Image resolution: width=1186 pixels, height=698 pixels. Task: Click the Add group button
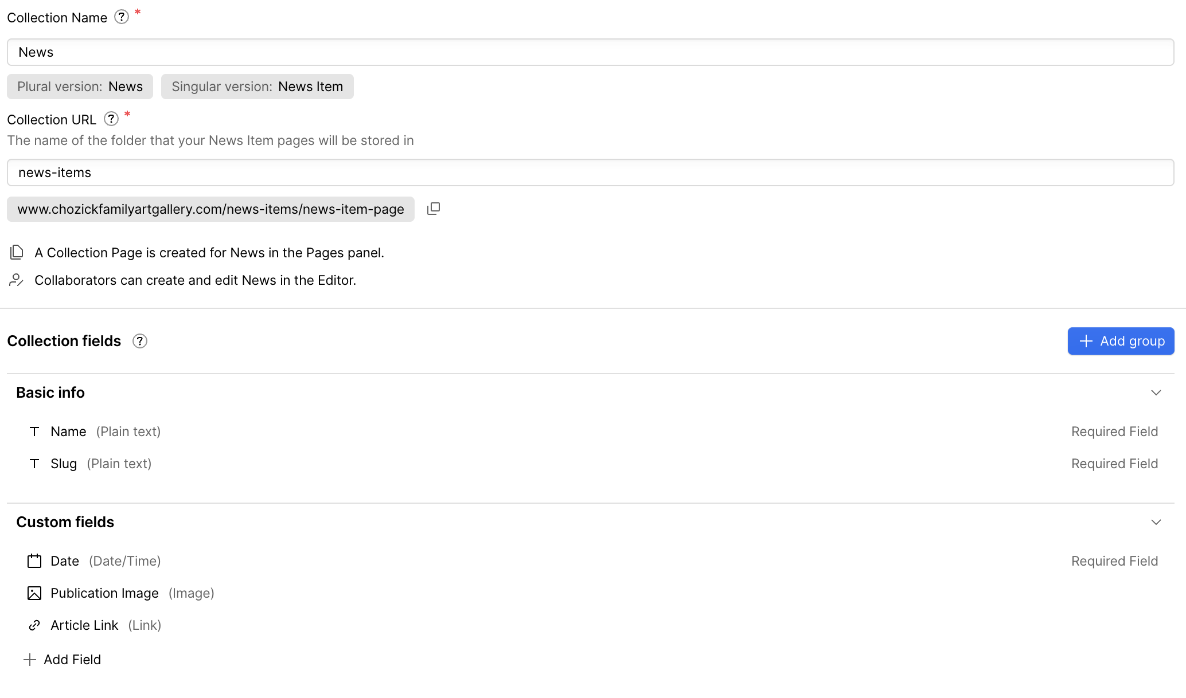click(x=1121, y=341)
